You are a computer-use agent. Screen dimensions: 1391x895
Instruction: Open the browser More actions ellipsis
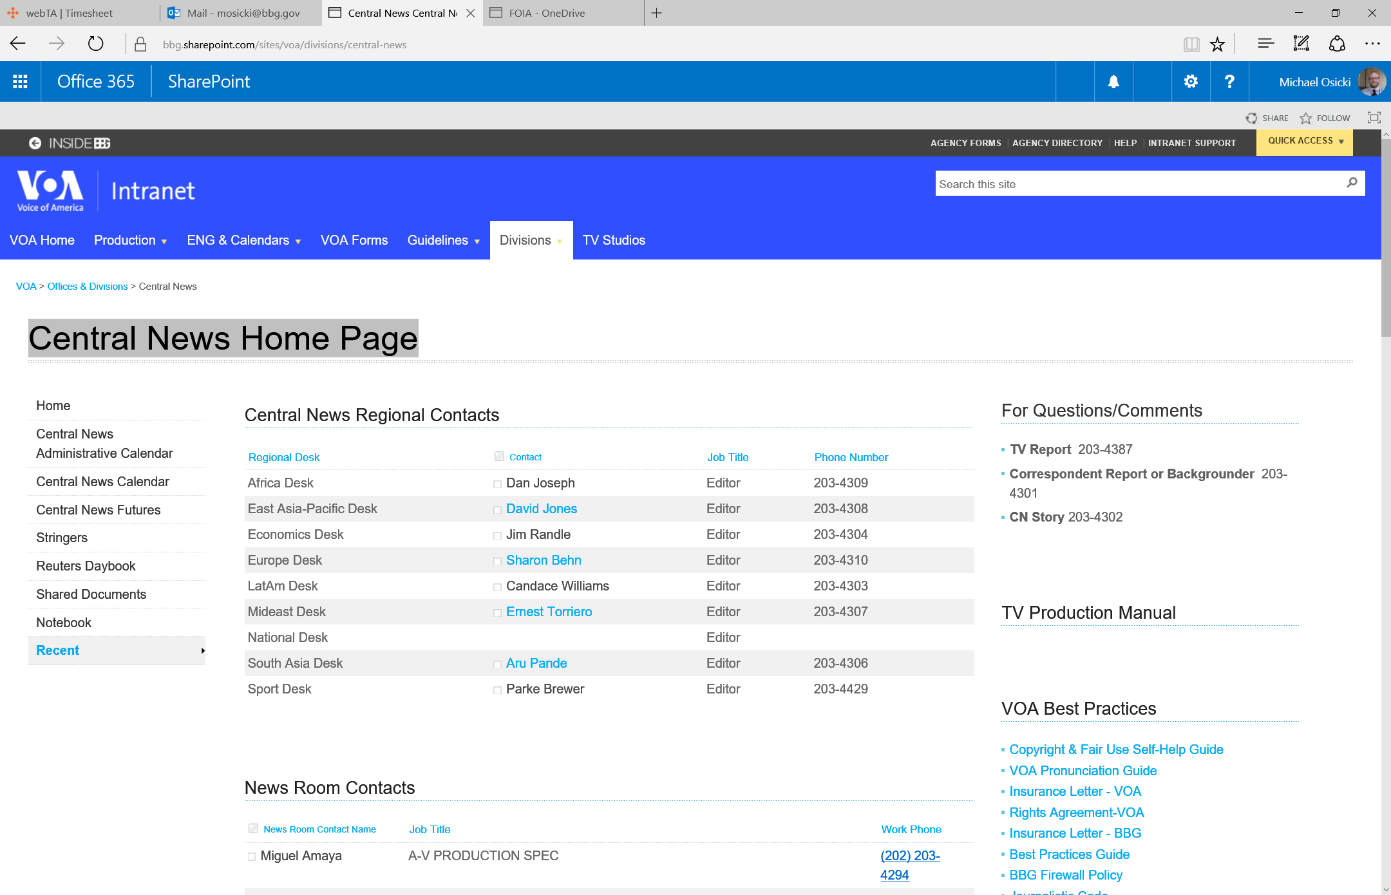[x=1372, y=44]
